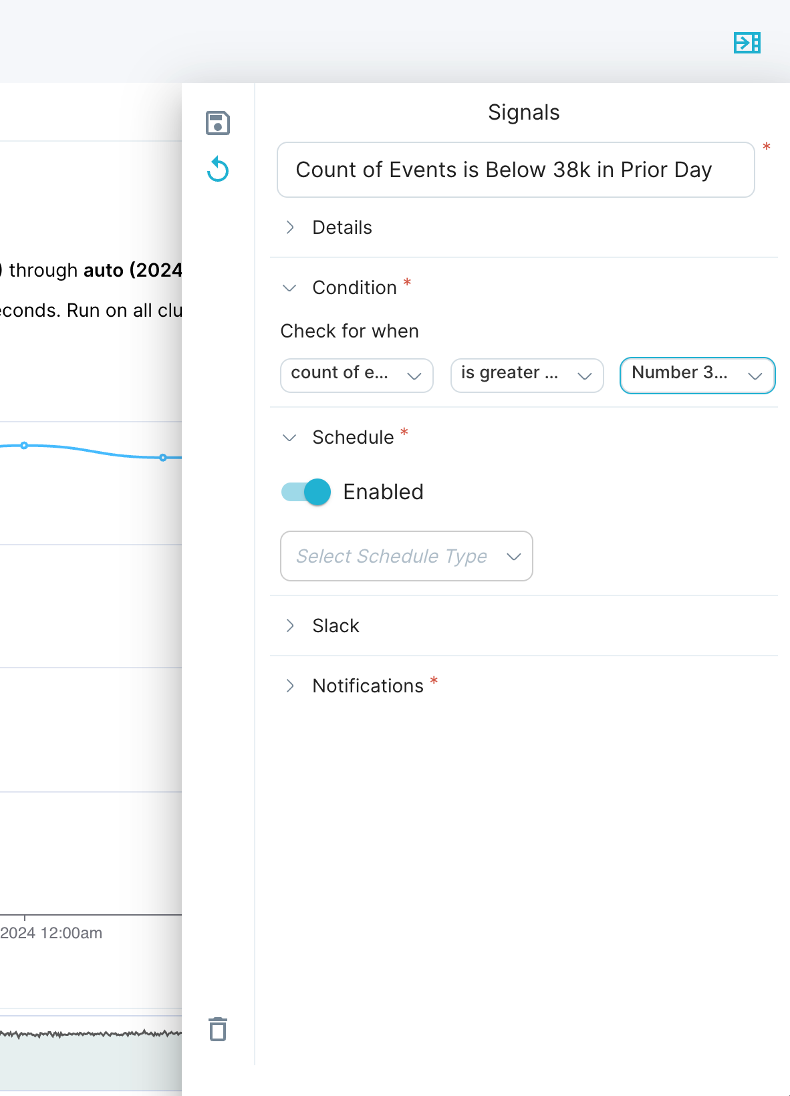790x1096 pixels.
Task: Click the Condition section heading
Action: [355, 287]
